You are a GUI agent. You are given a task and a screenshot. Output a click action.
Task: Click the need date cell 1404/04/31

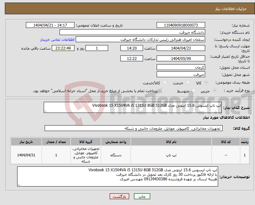[x=26, y=155]
